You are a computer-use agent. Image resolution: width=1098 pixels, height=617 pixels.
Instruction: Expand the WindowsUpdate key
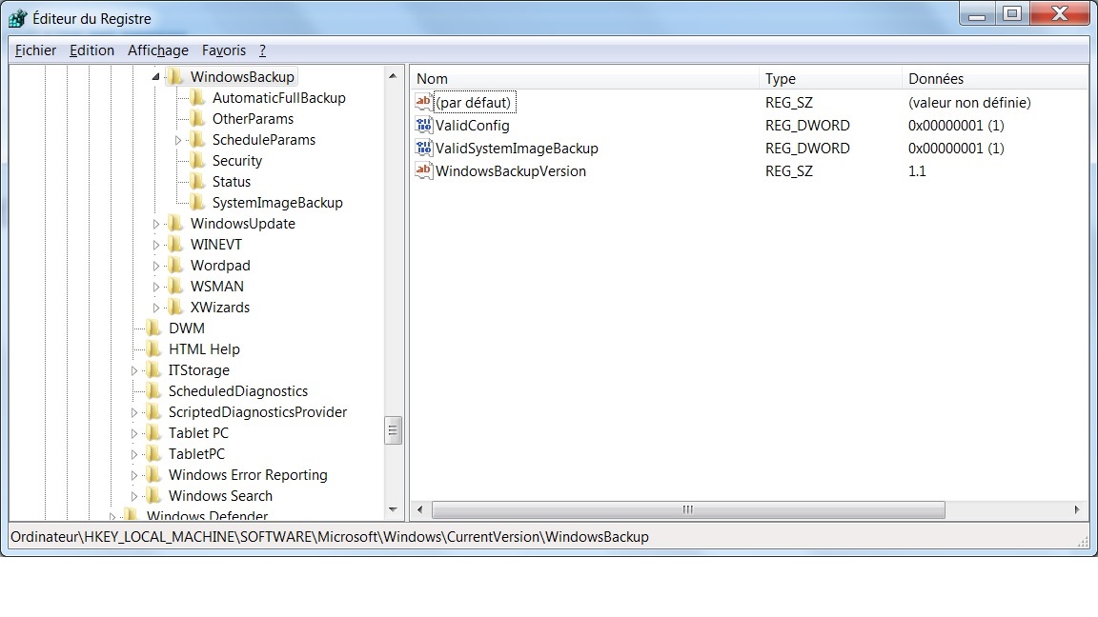pyautogui.click(x=155, y=224)
